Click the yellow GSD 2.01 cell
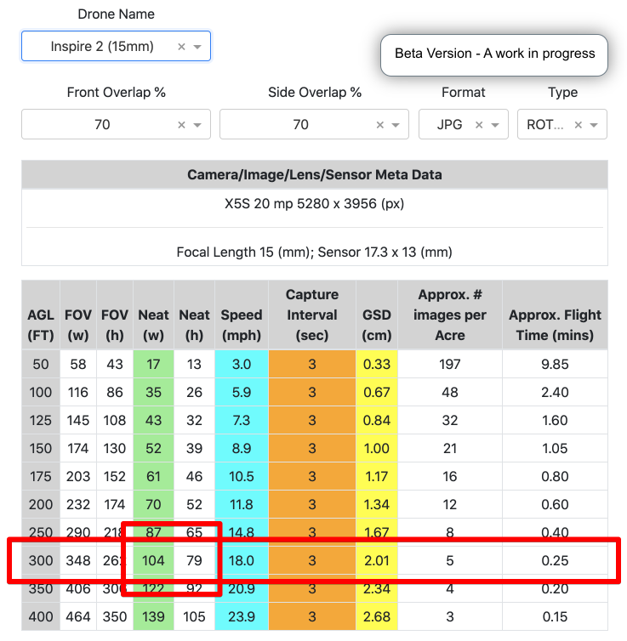627x641 pixels. click(377, 561)
